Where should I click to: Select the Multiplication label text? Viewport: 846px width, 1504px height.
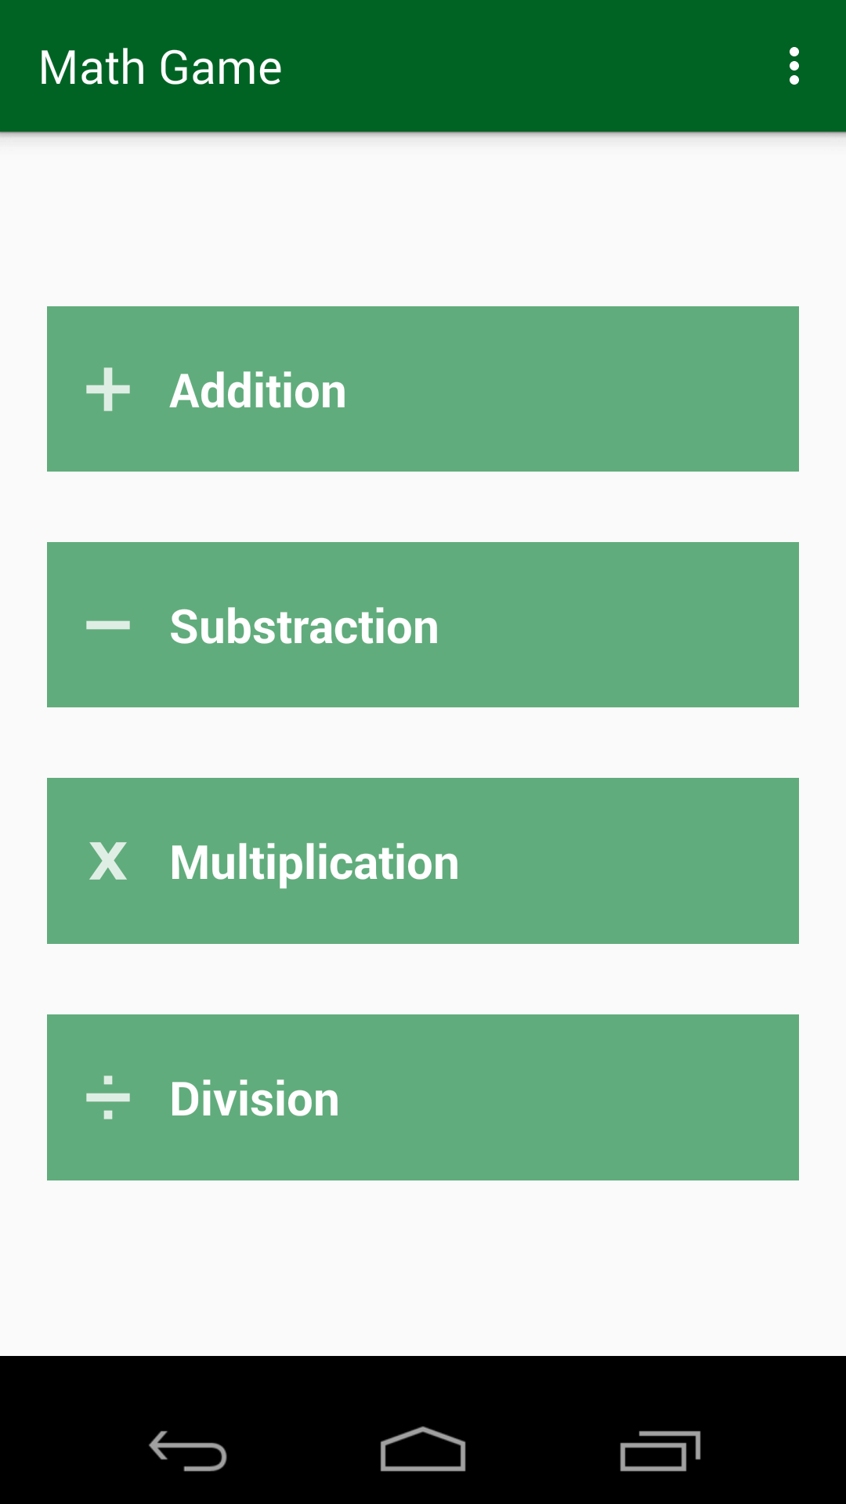click(314, 864)
